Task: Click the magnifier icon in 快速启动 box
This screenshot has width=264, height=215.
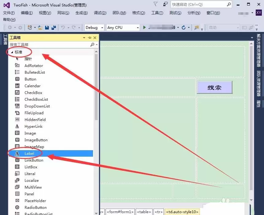Action: 228,4
